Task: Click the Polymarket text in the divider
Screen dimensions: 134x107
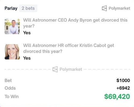Action: click(71, 69)
